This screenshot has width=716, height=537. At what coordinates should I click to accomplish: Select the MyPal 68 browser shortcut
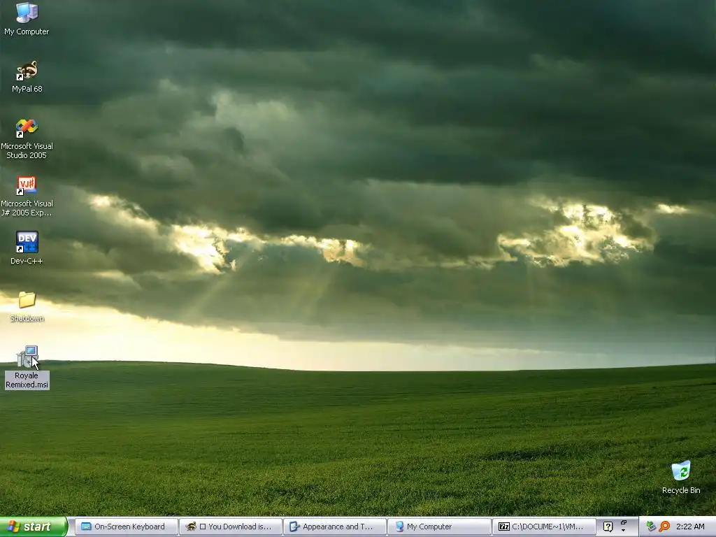point(27,76)
